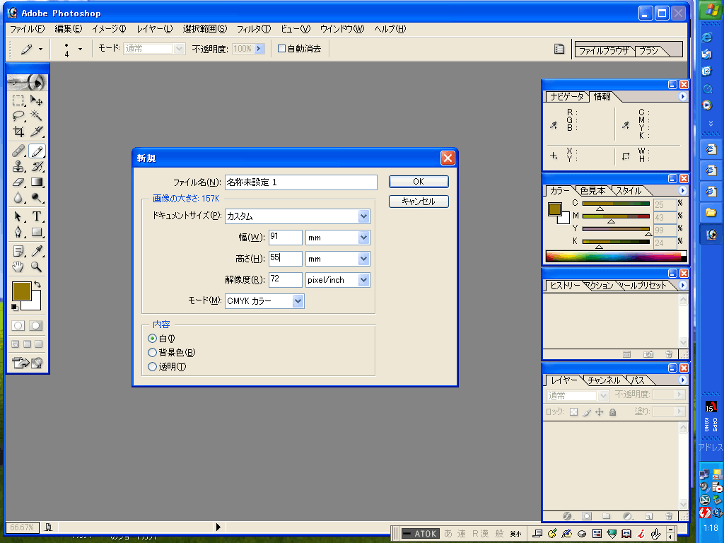Open the フィルタ menu

click(x=253, y=29)
